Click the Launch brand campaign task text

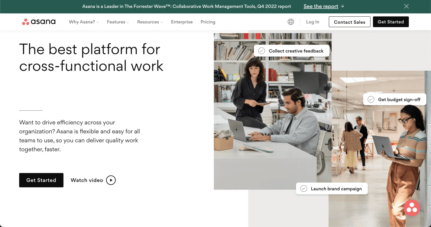pos(336,189)
